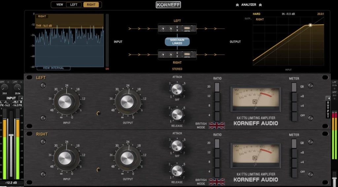
Task: Click the STEREO mode label
Action: (x=177, y=69)
